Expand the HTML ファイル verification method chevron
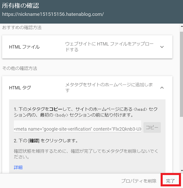183x188 pixels. coord(162,47)
